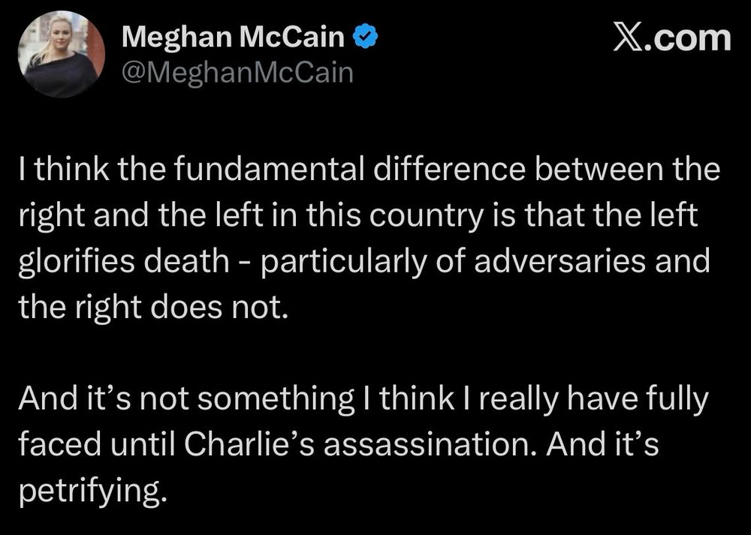Select the word "particularly" in the tweet
The image size is (751, 535).
[x=343, y=262]
